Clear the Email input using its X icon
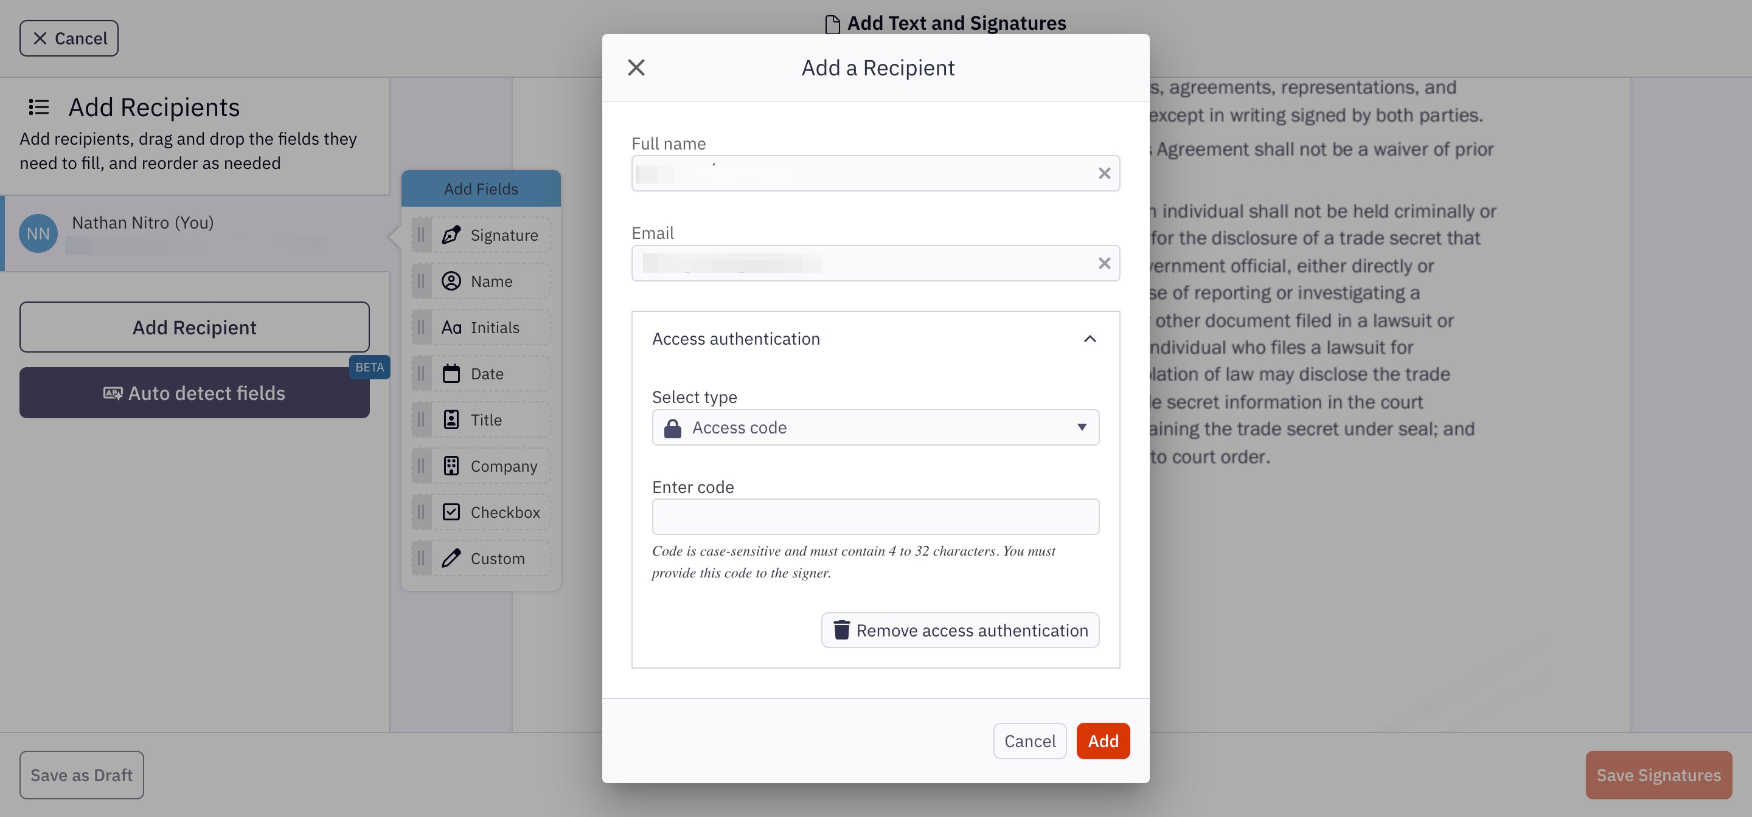This screenshot has width=1752, height=817. [1104, 263]
